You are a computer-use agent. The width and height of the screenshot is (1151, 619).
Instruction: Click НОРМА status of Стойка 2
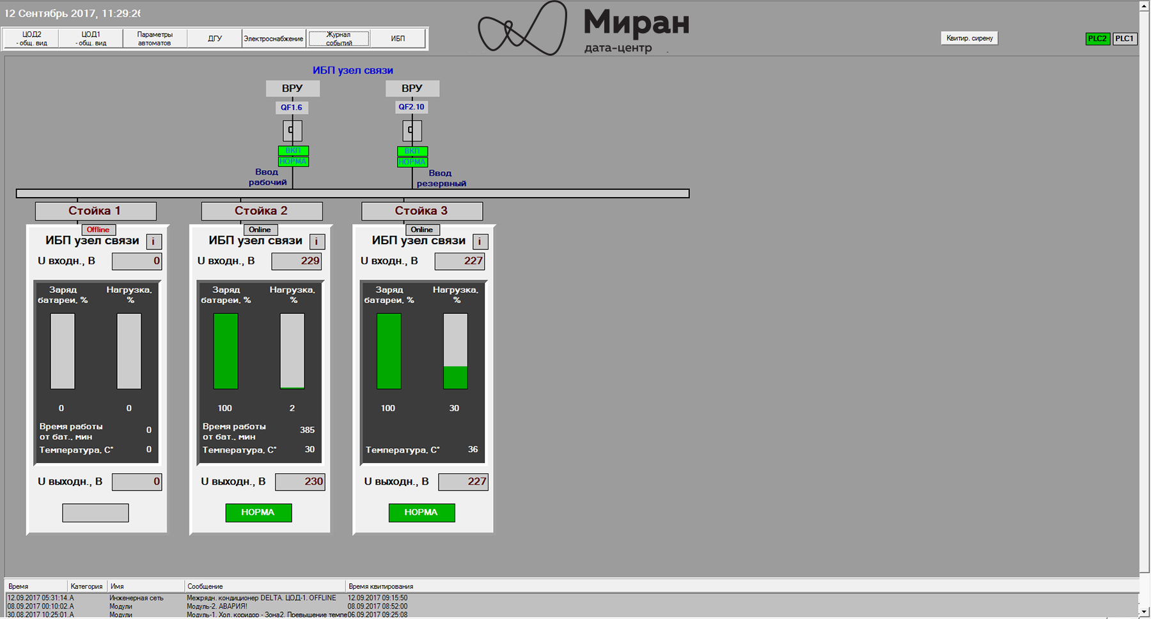tap(258, 513)
